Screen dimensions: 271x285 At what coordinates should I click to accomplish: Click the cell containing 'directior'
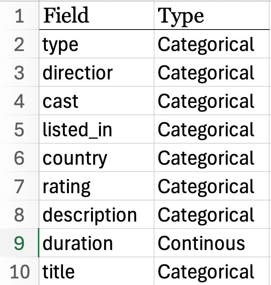click(96, 73)
